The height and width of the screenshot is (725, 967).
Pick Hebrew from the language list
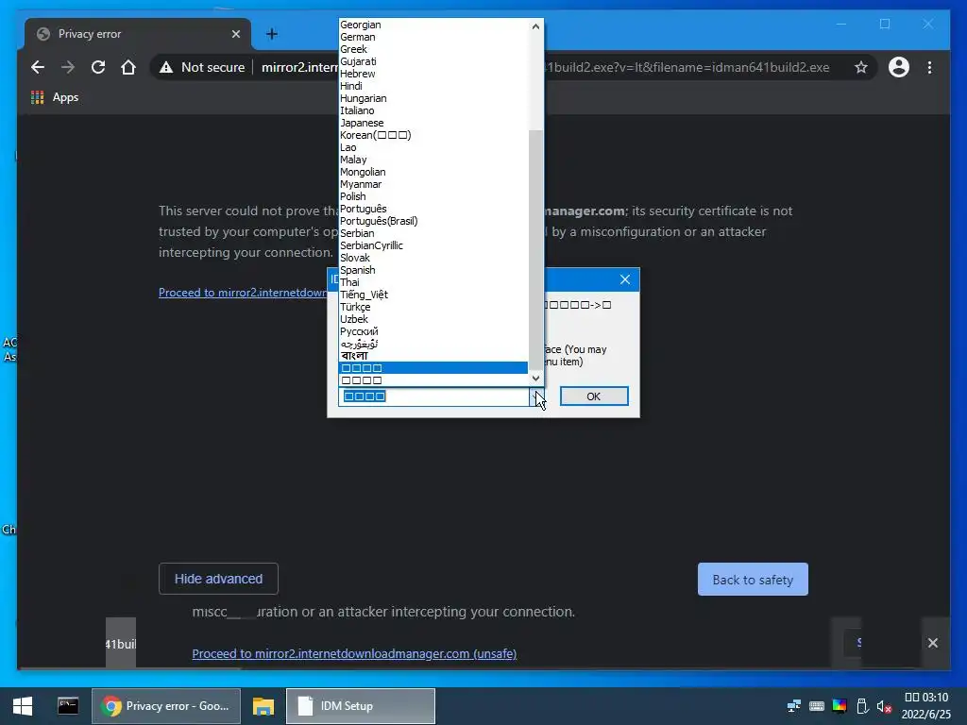pos(433,74)
